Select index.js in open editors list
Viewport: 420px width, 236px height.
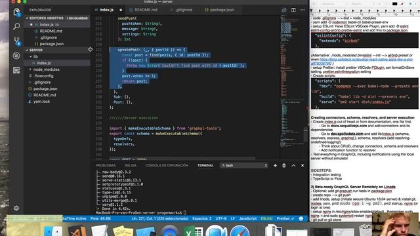coord(58,25)
